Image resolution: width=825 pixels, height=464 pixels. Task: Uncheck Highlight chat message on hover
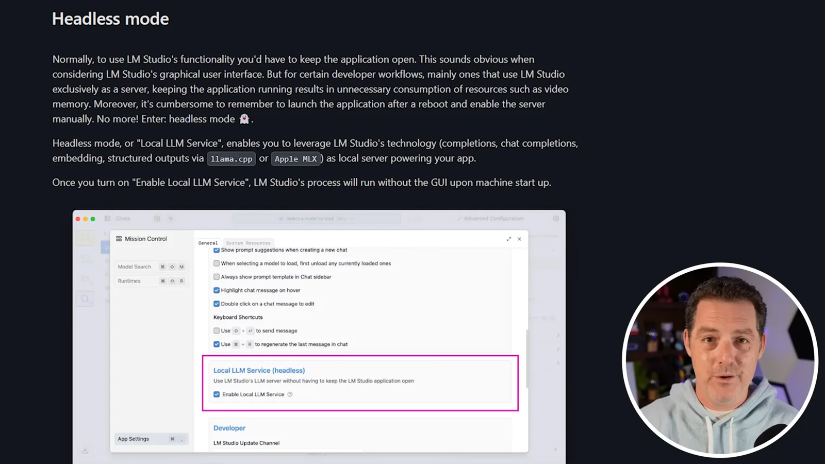click(x=217, y=290)
